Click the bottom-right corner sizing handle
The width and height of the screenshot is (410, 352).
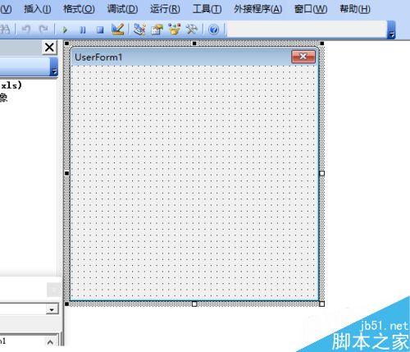(322, 304)
